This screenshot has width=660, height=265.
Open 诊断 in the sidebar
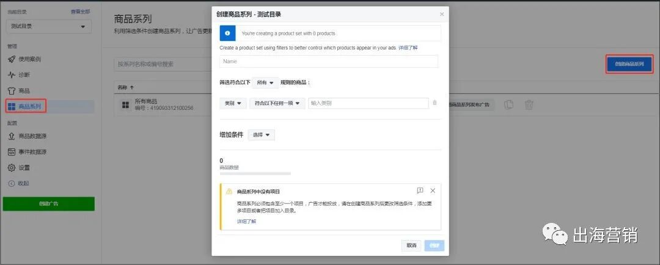(x=19, y=75)
